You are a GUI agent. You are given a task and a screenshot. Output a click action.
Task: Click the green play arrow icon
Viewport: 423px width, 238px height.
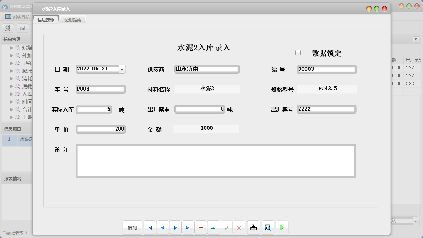282,228
